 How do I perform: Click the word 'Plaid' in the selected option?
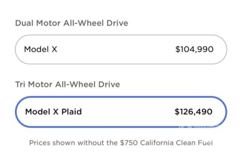pos(72,112)
